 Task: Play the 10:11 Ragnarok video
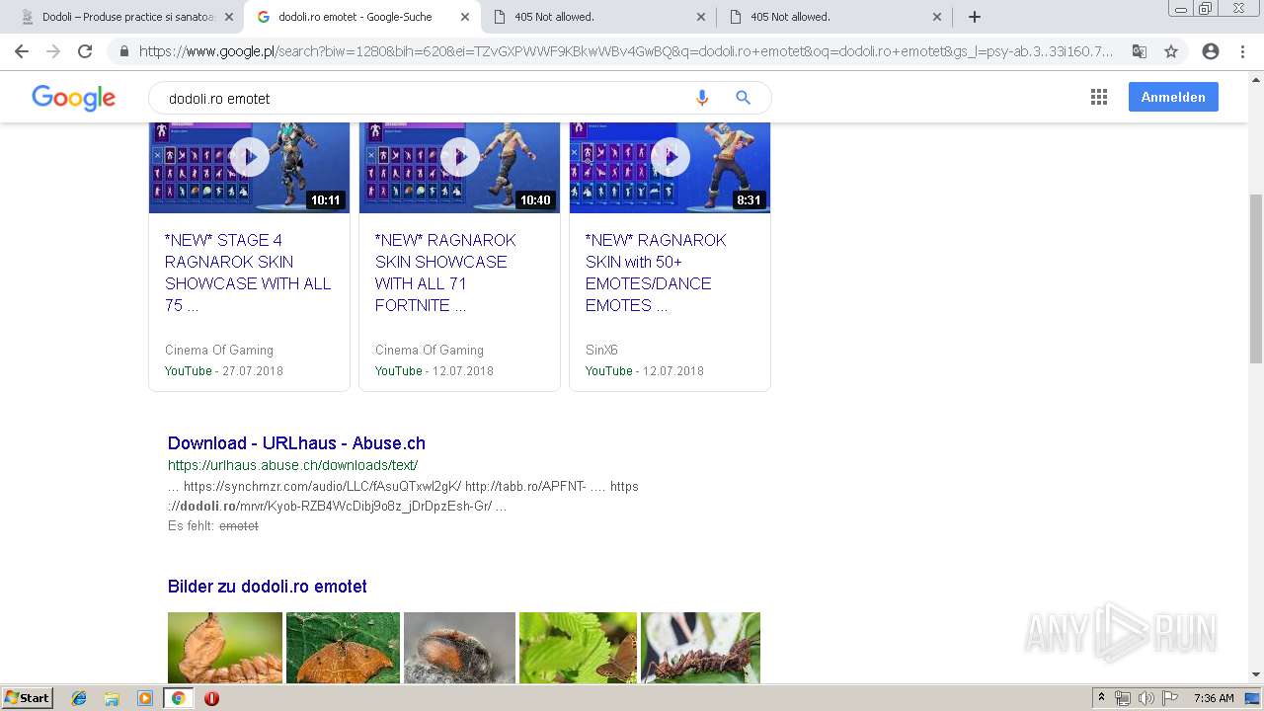249,158
